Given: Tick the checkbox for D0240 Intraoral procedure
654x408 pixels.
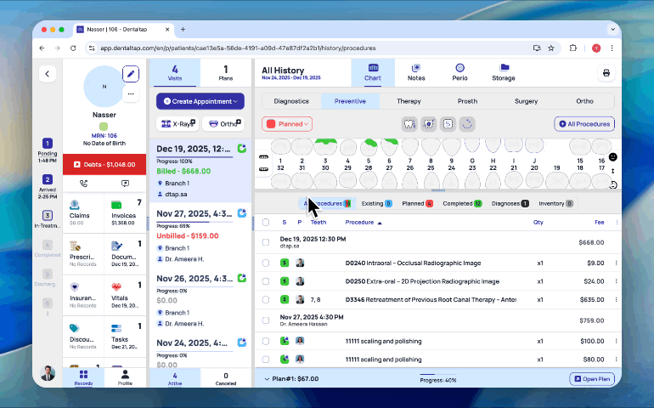Looking at the screenshot, I should click(266, 263).
